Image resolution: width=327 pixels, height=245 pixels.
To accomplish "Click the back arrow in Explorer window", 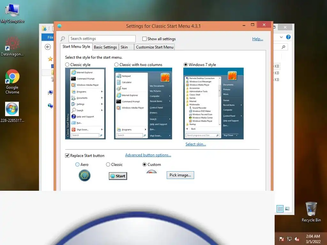I will [48, 47].
